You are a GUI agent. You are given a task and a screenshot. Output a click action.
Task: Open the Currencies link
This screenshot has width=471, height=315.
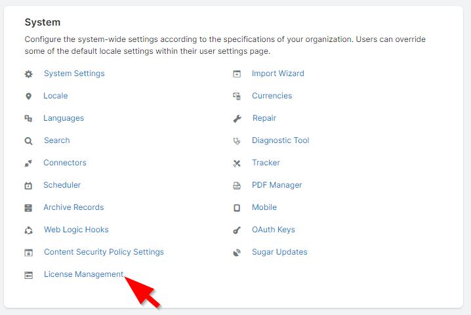point(272,96)
